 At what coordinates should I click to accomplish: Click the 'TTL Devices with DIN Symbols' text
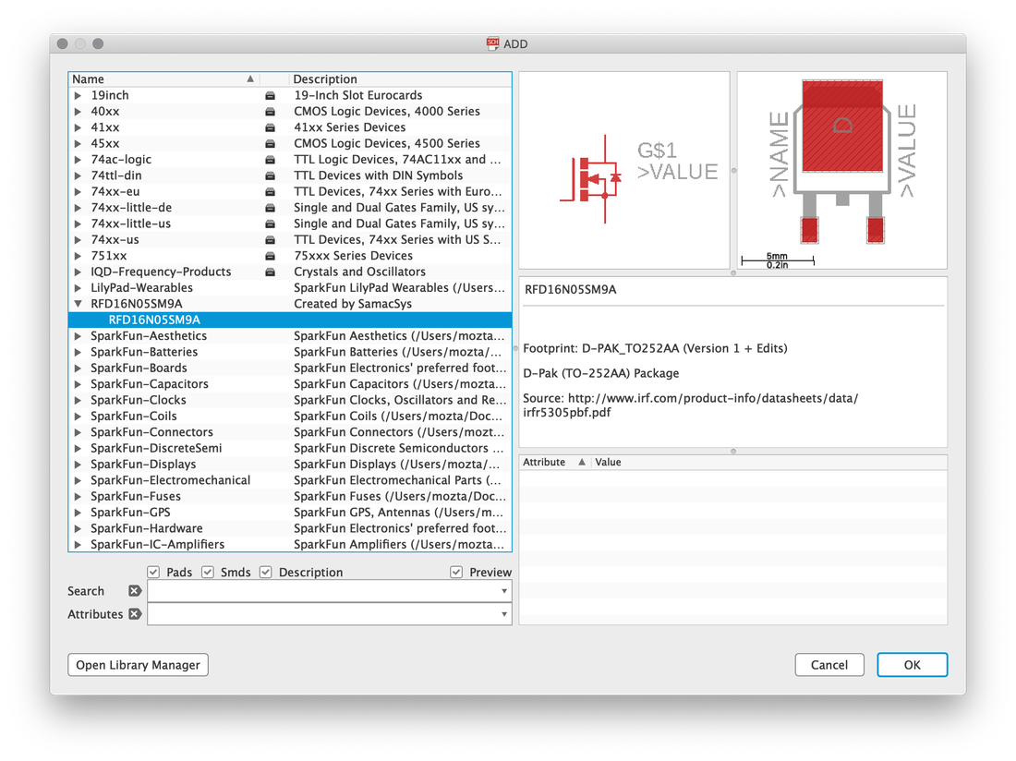click(x=379, y=175)
